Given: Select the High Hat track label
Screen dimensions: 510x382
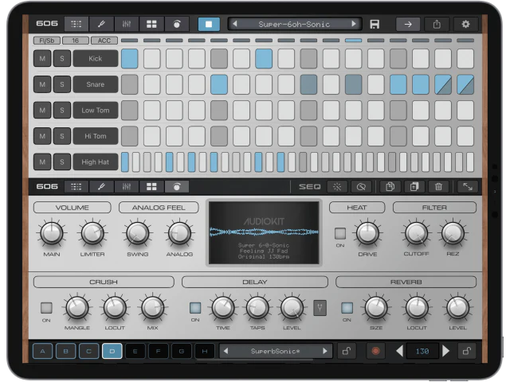Looking at the screenshot, I should pos(96,162).
